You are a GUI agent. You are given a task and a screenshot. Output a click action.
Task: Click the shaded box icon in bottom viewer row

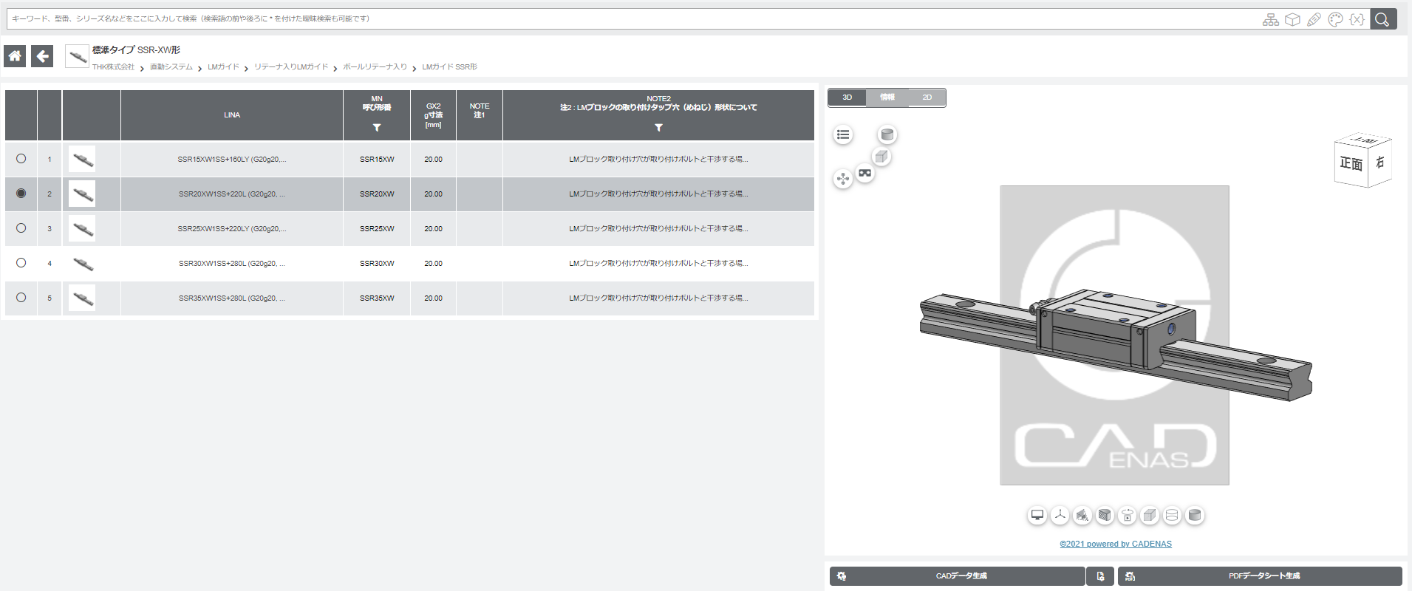pyautogui.click(x=1150, y=516)
